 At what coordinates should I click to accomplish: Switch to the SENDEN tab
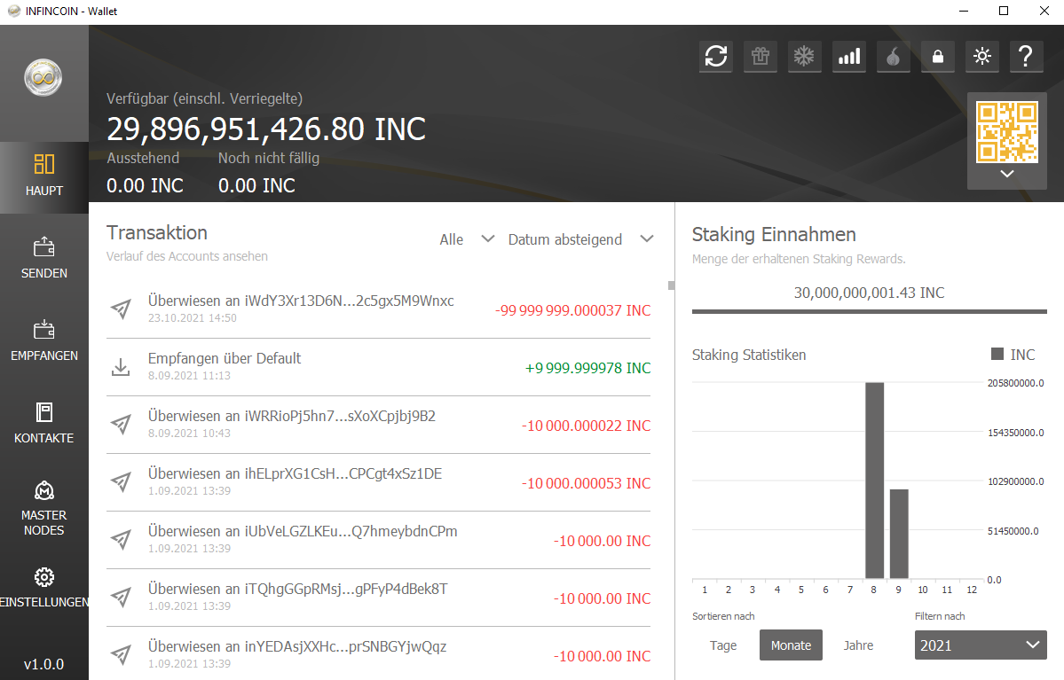click(x=44, y=258)
